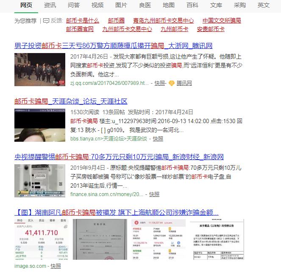
Task: Open the 问答 tab
Action: [x=74, y=5]
